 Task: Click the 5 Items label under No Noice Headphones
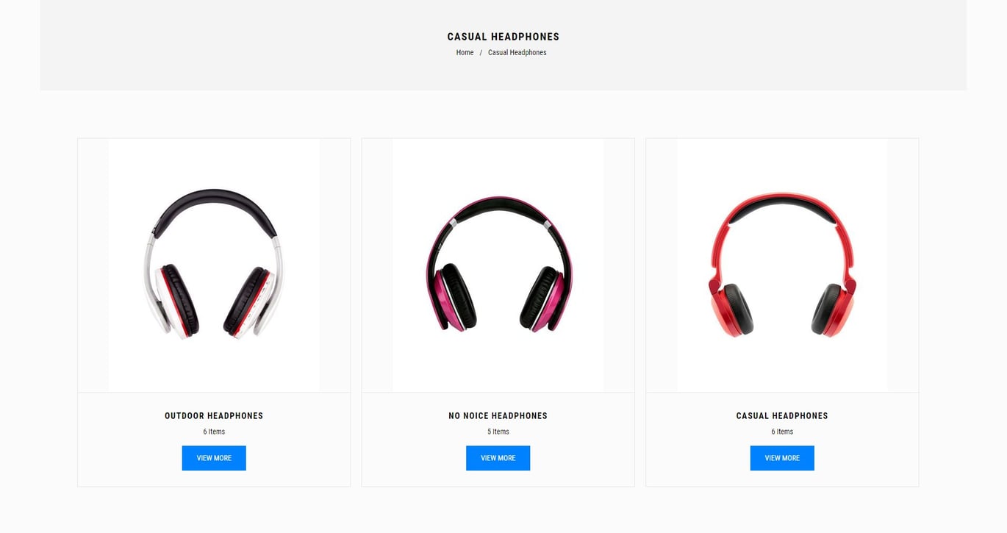tap(498, 432)
